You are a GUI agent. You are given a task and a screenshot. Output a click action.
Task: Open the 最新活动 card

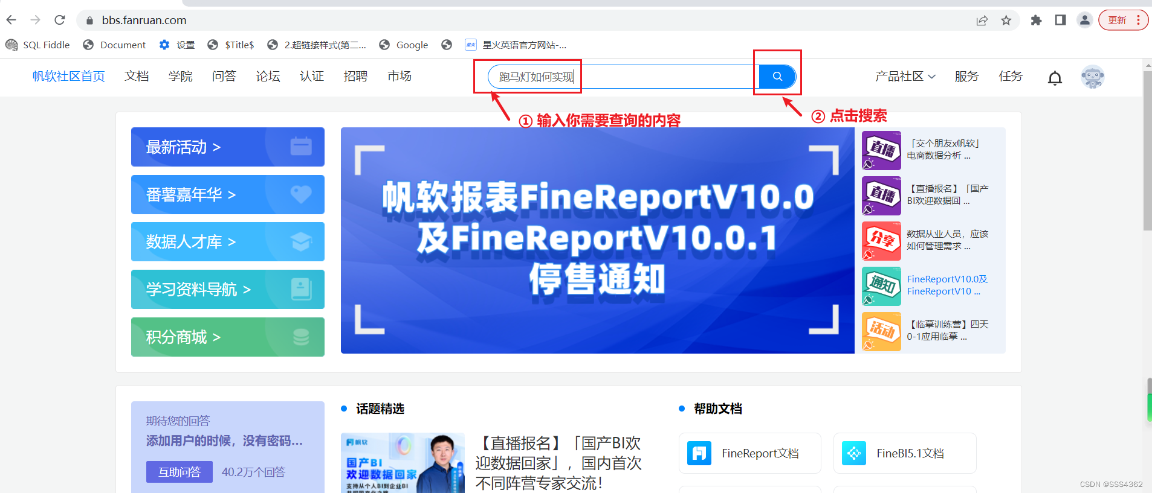point(228,147)
